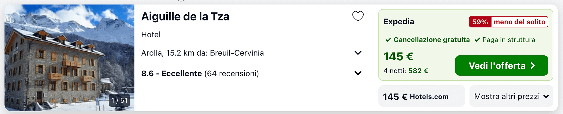Screen dimensions: 563x114
Task: Save Aiguille de la Tza with heart icon
Action: [x=358, y=16]
